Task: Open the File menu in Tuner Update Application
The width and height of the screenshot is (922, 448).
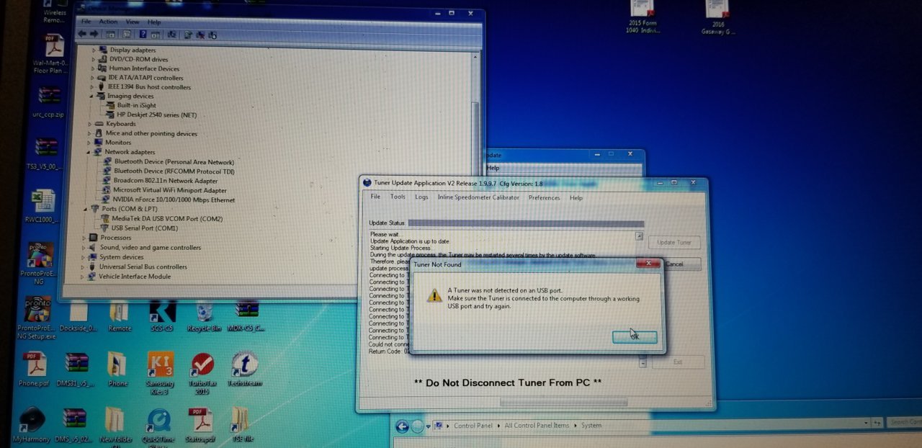Action: pos(375,197)
